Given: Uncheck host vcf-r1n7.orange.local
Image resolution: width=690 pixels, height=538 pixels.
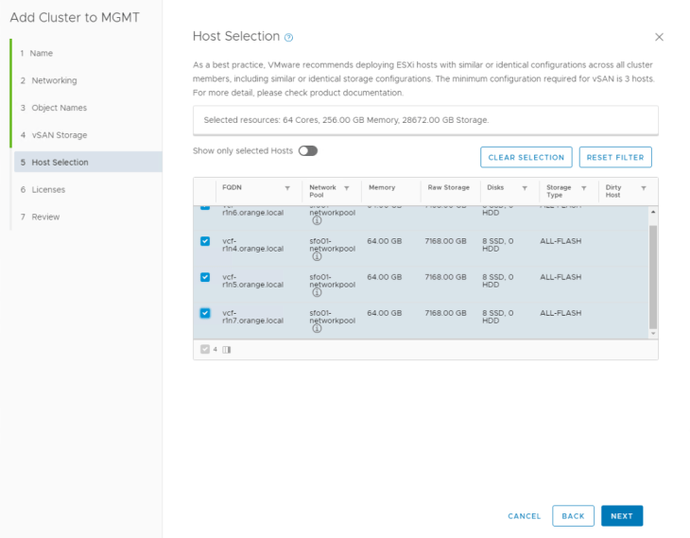Looking at the screenshot, I should (x=205, y=313).
